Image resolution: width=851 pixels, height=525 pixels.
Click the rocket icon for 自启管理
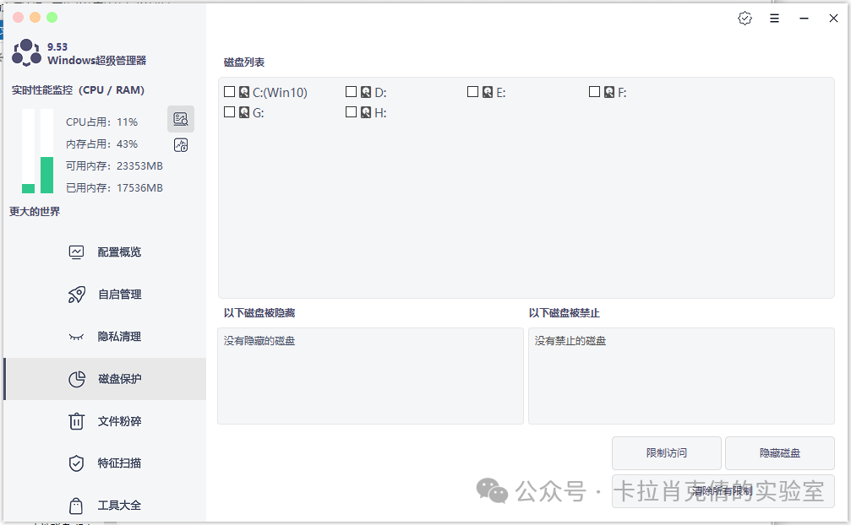(76, 295)
